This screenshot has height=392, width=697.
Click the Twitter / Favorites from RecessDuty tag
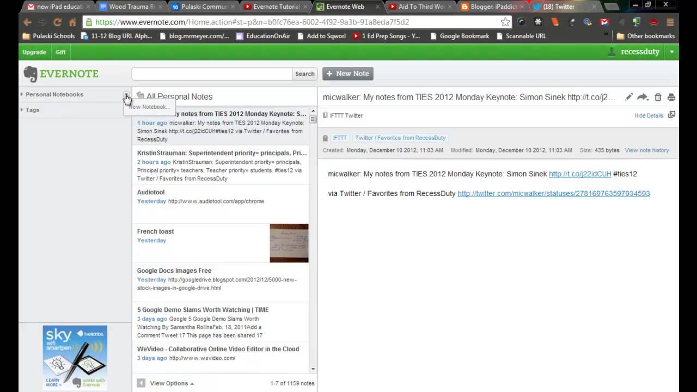400,138
